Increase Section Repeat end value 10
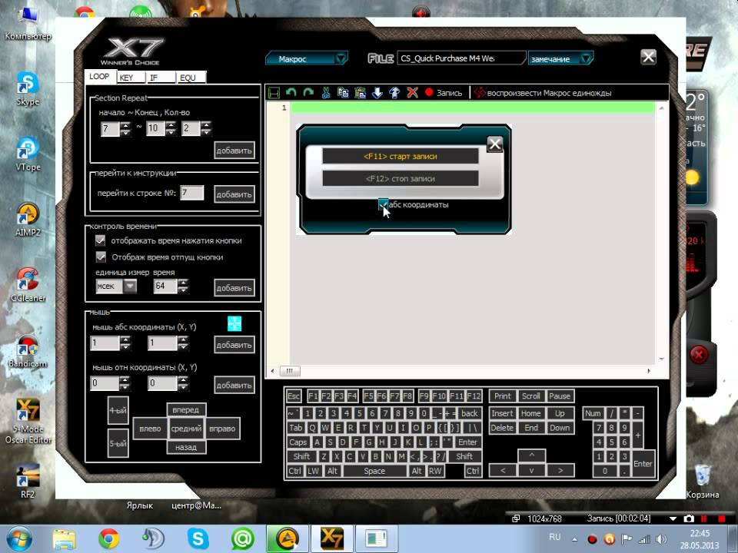738x553 pixels. coord(171,124)
